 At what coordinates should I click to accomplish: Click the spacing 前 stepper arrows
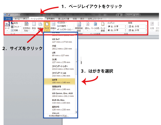[x=146, y=27]
